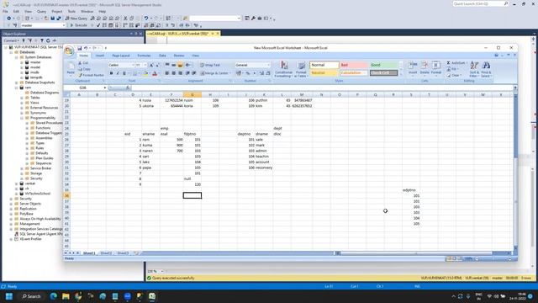
Task: Open Windows Start menu
Action: point(9,296)
